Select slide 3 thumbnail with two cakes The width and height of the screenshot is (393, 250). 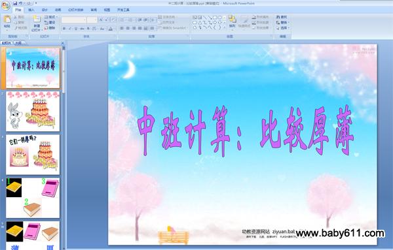pyautogui.click(x=33, y=155)
